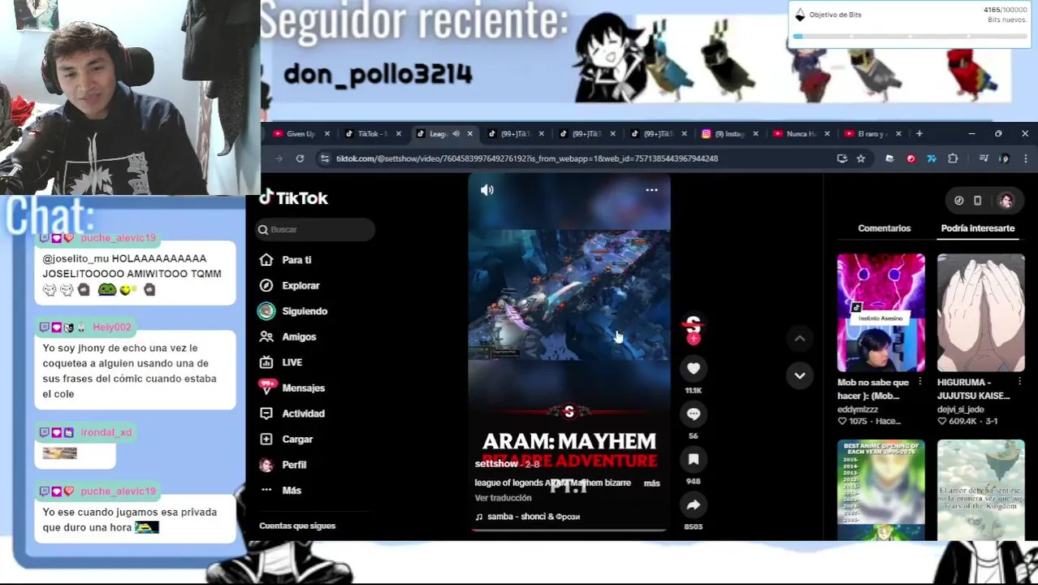Seek using the video progress bar

(x=569, y=531)
